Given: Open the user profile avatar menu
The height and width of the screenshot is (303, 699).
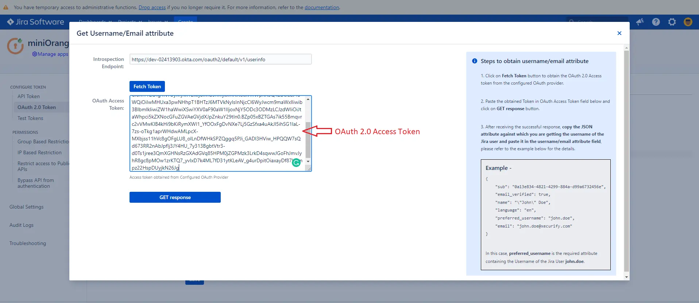Looking at the screenshot, I should tap(688, 22).
